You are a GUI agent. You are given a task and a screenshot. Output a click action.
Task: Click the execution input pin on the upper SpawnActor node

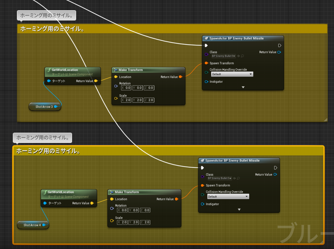206,46
